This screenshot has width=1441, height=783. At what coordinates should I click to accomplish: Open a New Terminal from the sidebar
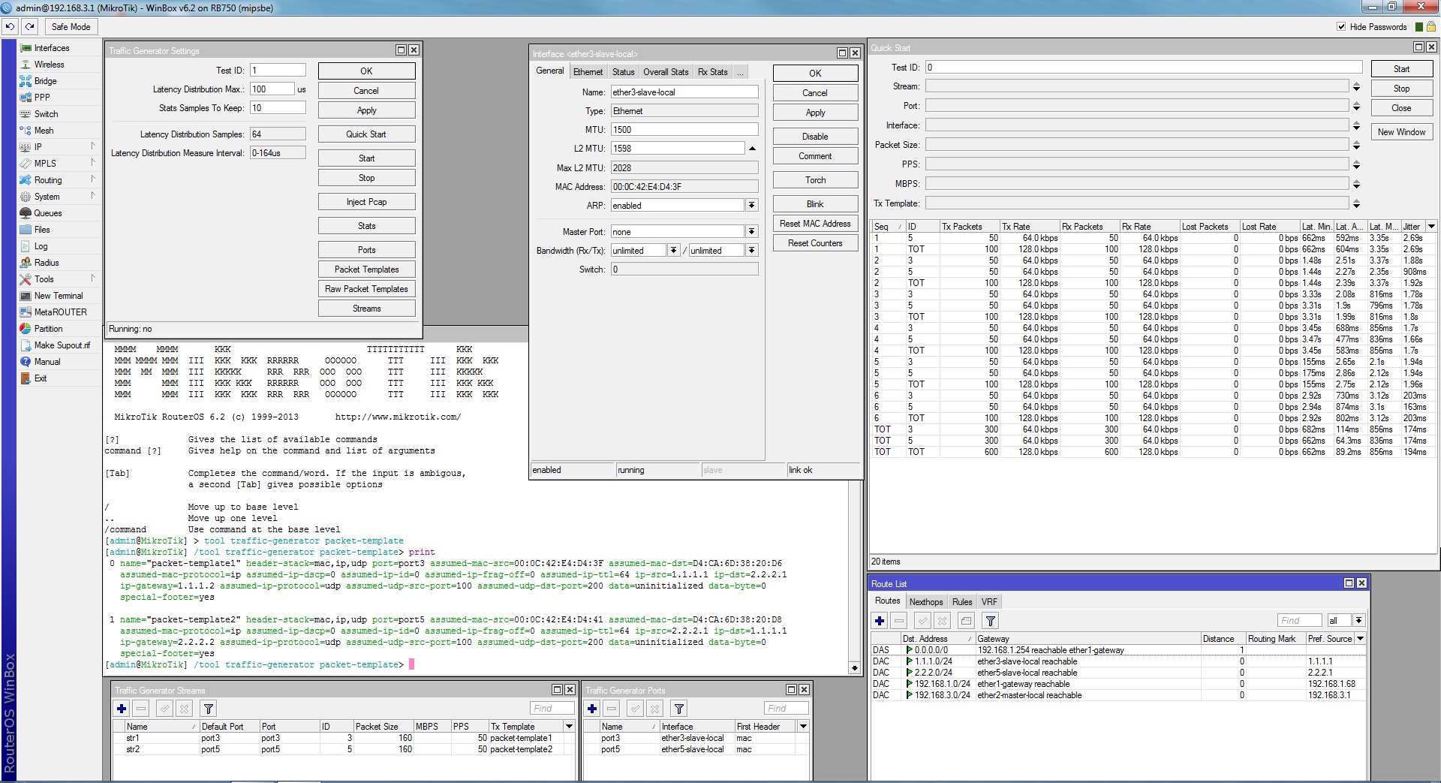coord(59,296)
